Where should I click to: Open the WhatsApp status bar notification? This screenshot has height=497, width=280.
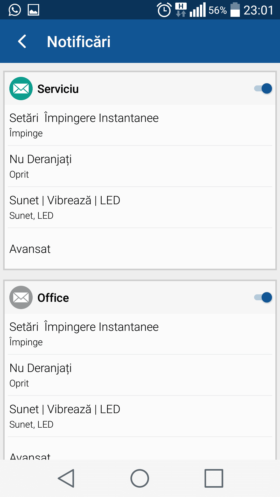(x=15, y=10)
